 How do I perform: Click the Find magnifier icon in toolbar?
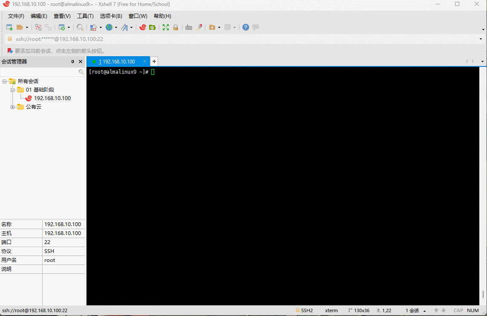[80, 27]
